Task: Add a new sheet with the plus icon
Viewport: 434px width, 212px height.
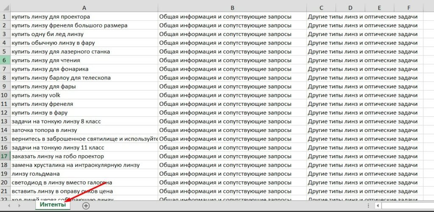Action: pos(86,206)
